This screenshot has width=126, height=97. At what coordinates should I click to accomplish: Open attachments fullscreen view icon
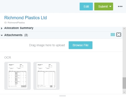click(x=119, y=34)
